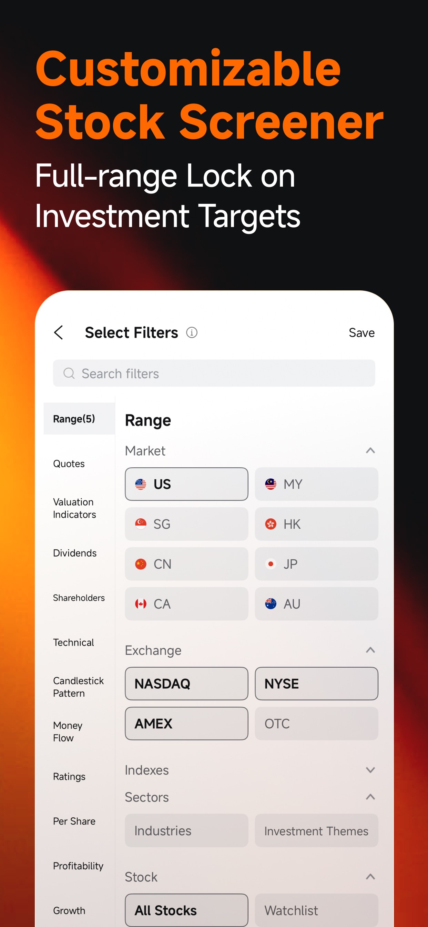Toggle the AMEX exchange filter
The height and width of the screenshot is (927, 428).
click(186, 724)
